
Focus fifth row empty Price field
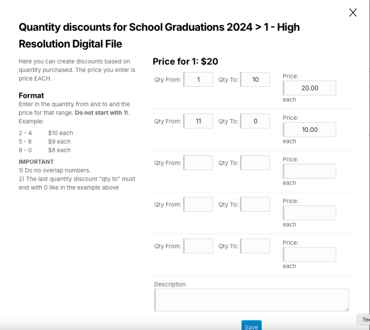309,254
